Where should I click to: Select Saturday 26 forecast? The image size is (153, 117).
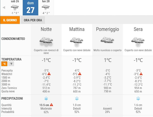click(15, 7)
